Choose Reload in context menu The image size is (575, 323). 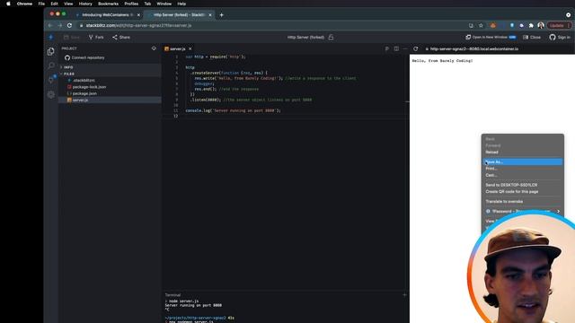tap(523, 152)
